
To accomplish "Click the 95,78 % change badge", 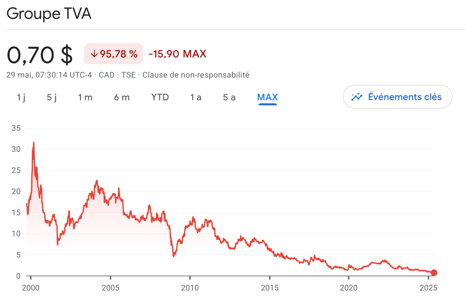I will point(114,54).
